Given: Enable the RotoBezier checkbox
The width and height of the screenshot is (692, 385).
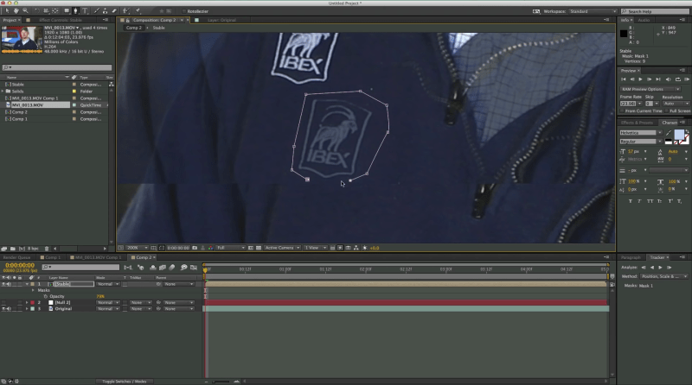Looking at the screenshot, I should point(183,11).
